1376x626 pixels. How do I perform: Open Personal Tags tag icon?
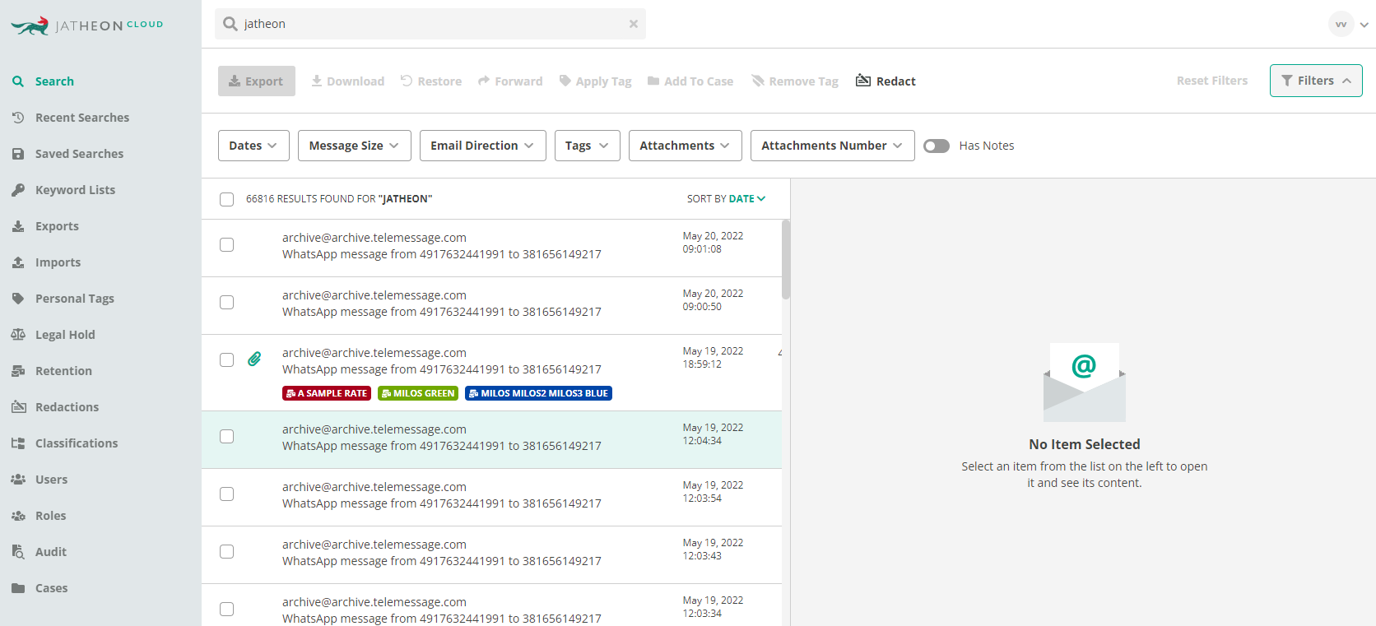18,299
